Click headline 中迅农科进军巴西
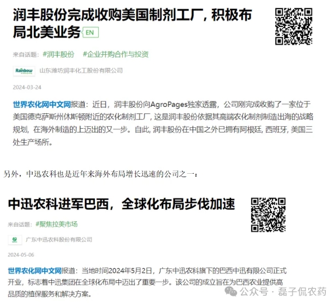 (x=58, y=204)
